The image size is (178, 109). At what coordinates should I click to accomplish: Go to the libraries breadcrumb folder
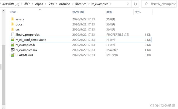pos(81,4)
